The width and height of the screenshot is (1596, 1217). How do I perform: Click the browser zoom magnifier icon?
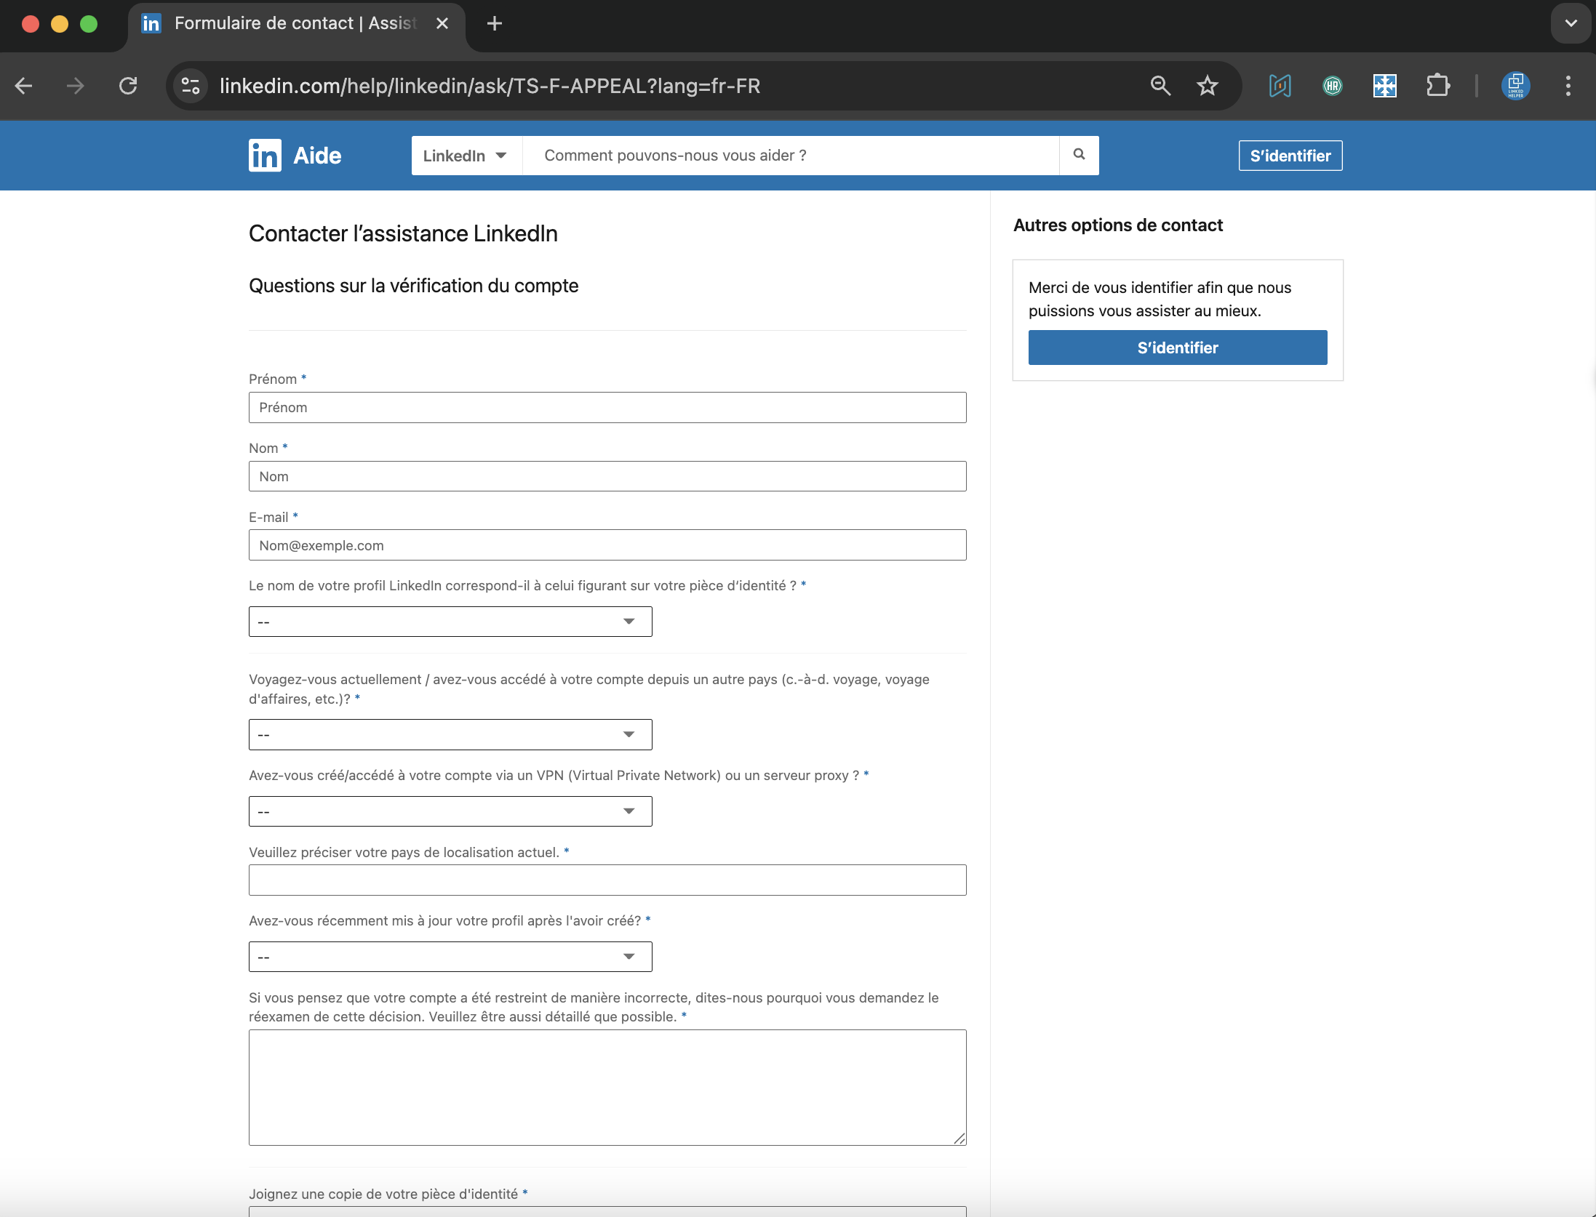click(x=1160, y=86)
